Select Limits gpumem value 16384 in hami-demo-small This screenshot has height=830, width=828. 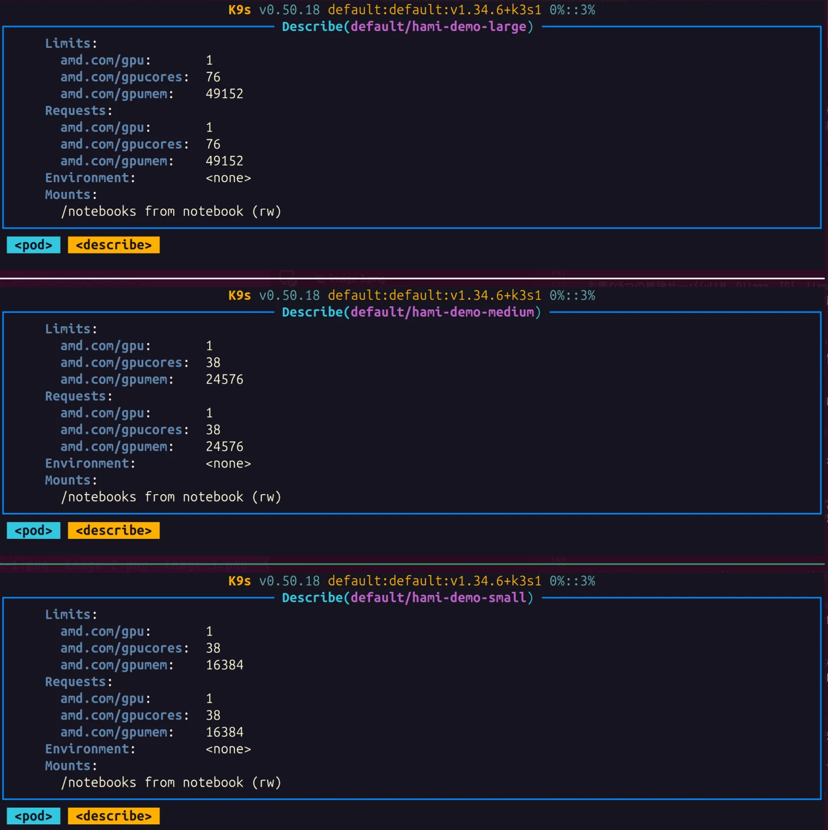pyautogui.click(x=225, y=665)
